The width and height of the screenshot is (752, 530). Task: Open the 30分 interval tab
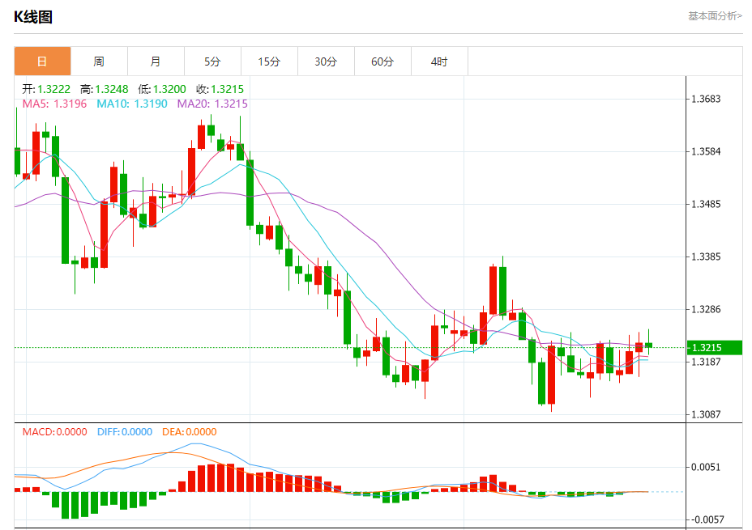(x=326, y=61)
